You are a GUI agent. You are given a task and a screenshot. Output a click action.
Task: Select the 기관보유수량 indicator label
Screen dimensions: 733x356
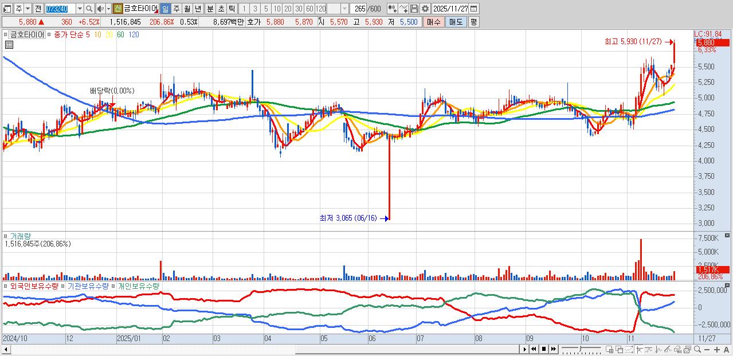pos(88,285)
